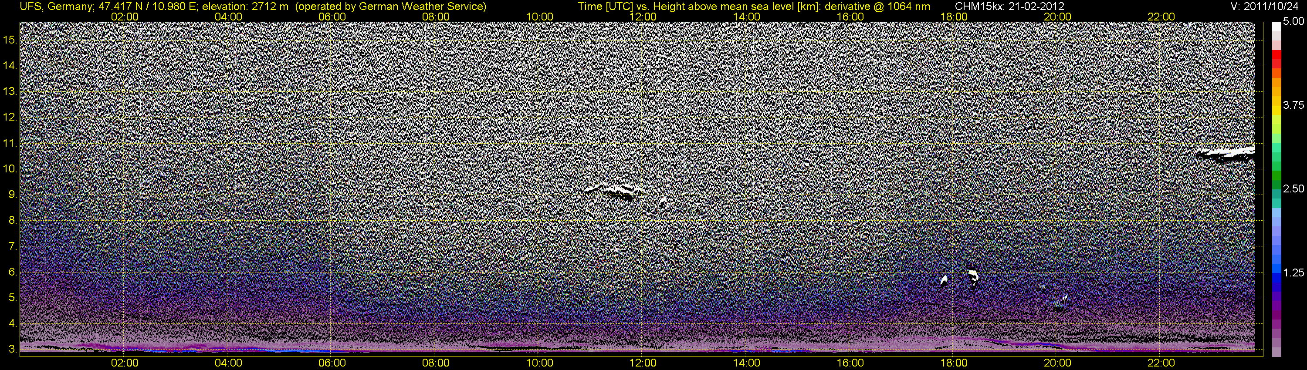Image resolution: width=1307 pixels, height=370 pixels.
Task: Click the 22:00 label on the top time axis
Action: pos(1161,17)
